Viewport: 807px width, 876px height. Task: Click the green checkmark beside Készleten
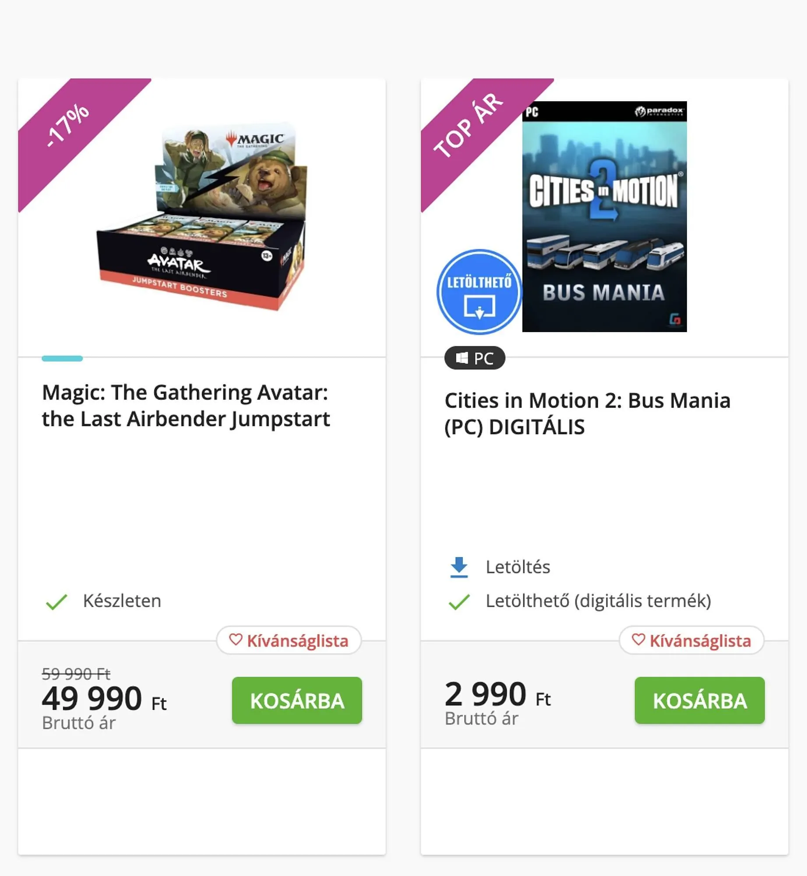[x=56, y=602]
